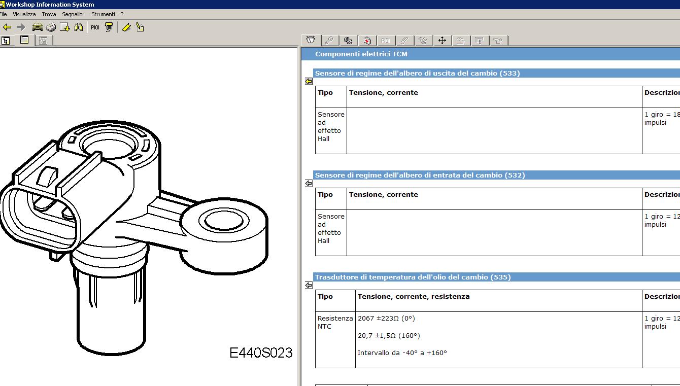Select heading 'Sensore di regime dell'albero di uscita del cambio (533)'
Viewport: 680px width, 386px height.
(417, 73)
